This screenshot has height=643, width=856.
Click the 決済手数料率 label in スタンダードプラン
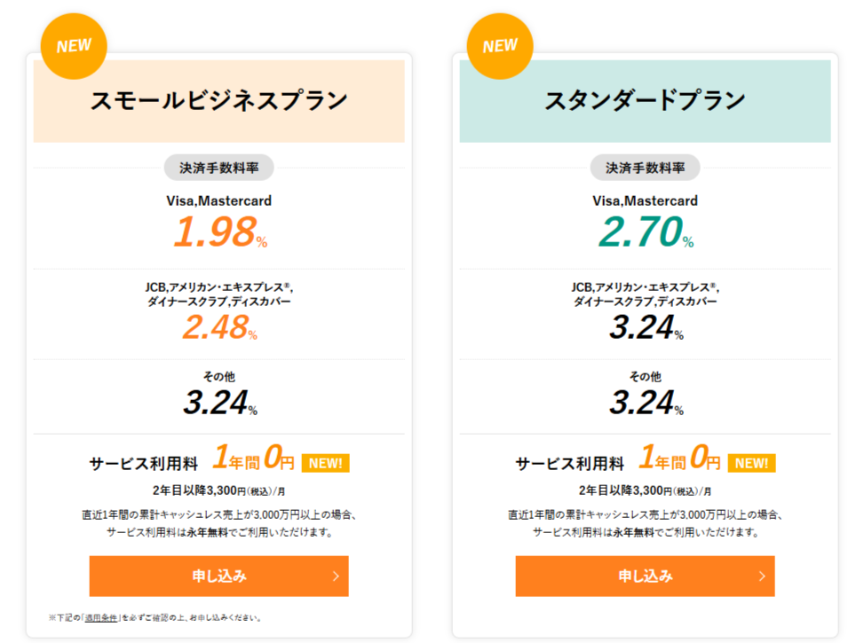(x=645, y=168)
